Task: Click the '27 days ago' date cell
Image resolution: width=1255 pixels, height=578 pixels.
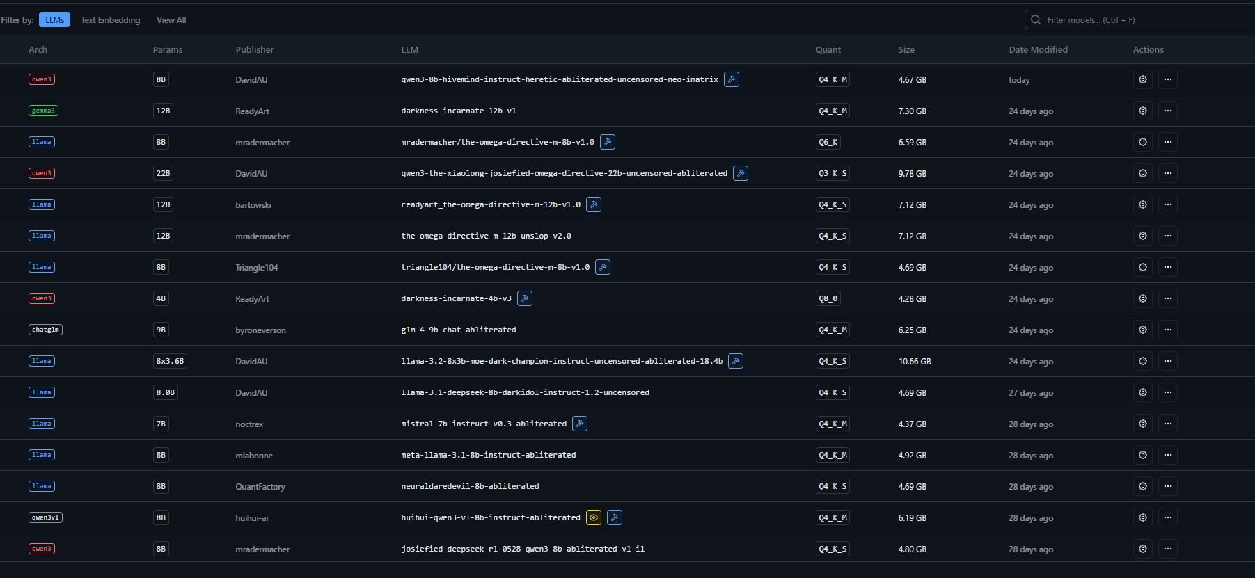Action: 1031,393
